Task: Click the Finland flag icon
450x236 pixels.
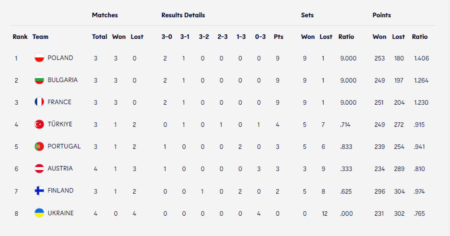Action: click(39, 191)
